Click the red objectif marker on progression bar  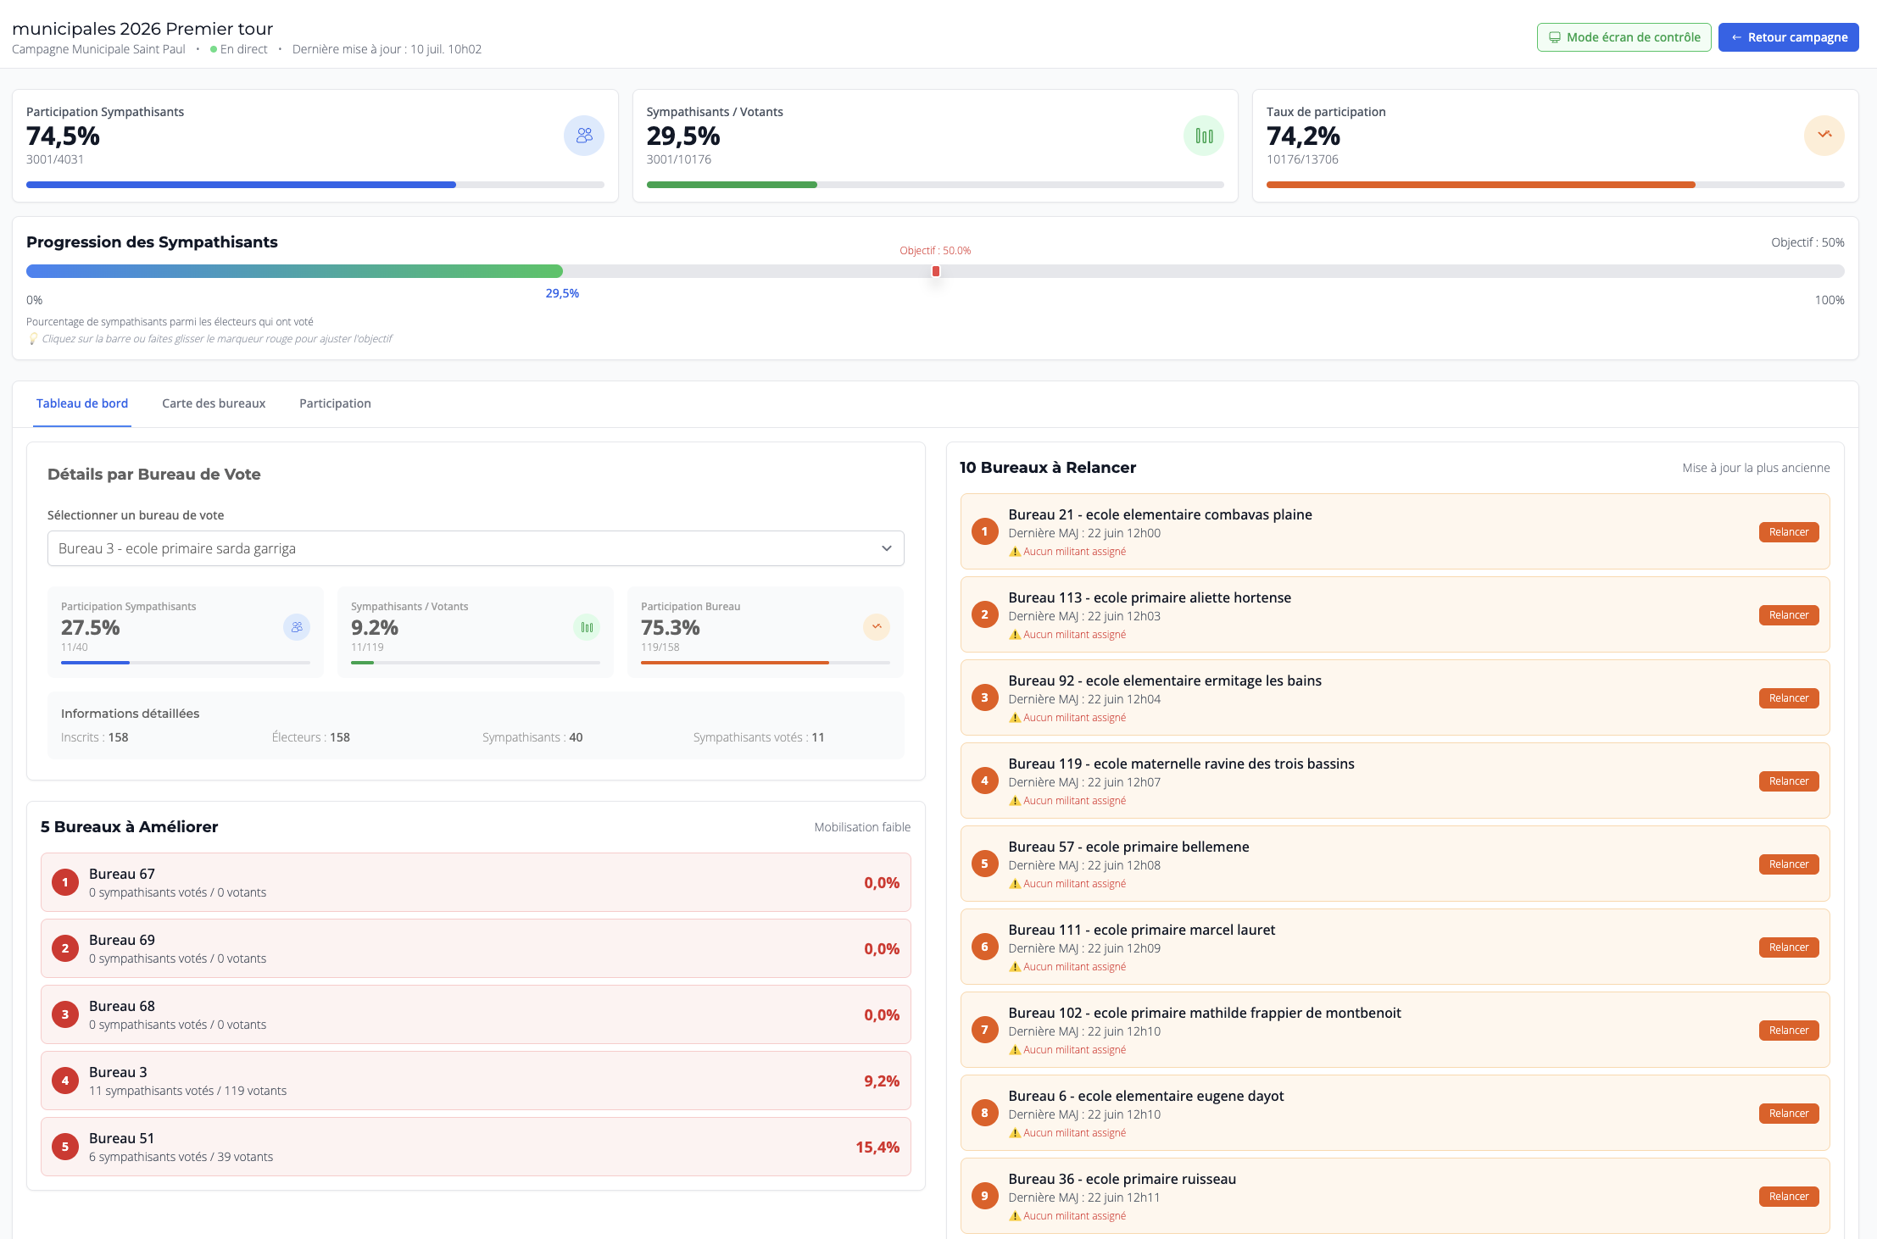[936, 271]
